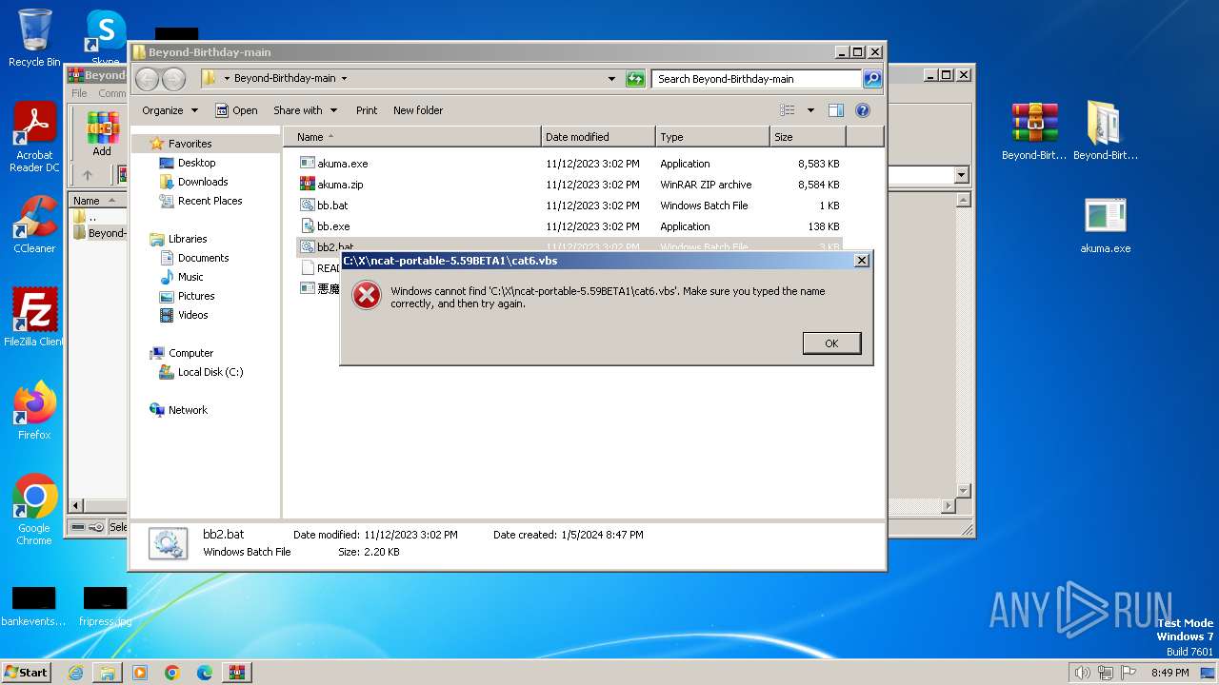Image resolution: width=1219 pixels, height=685 pixels.
Task: Click bb.exe file icon
Action: point(307,226)
